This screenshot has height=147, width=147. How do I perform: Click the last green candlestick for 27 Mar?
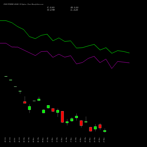[x=105, y=131]
